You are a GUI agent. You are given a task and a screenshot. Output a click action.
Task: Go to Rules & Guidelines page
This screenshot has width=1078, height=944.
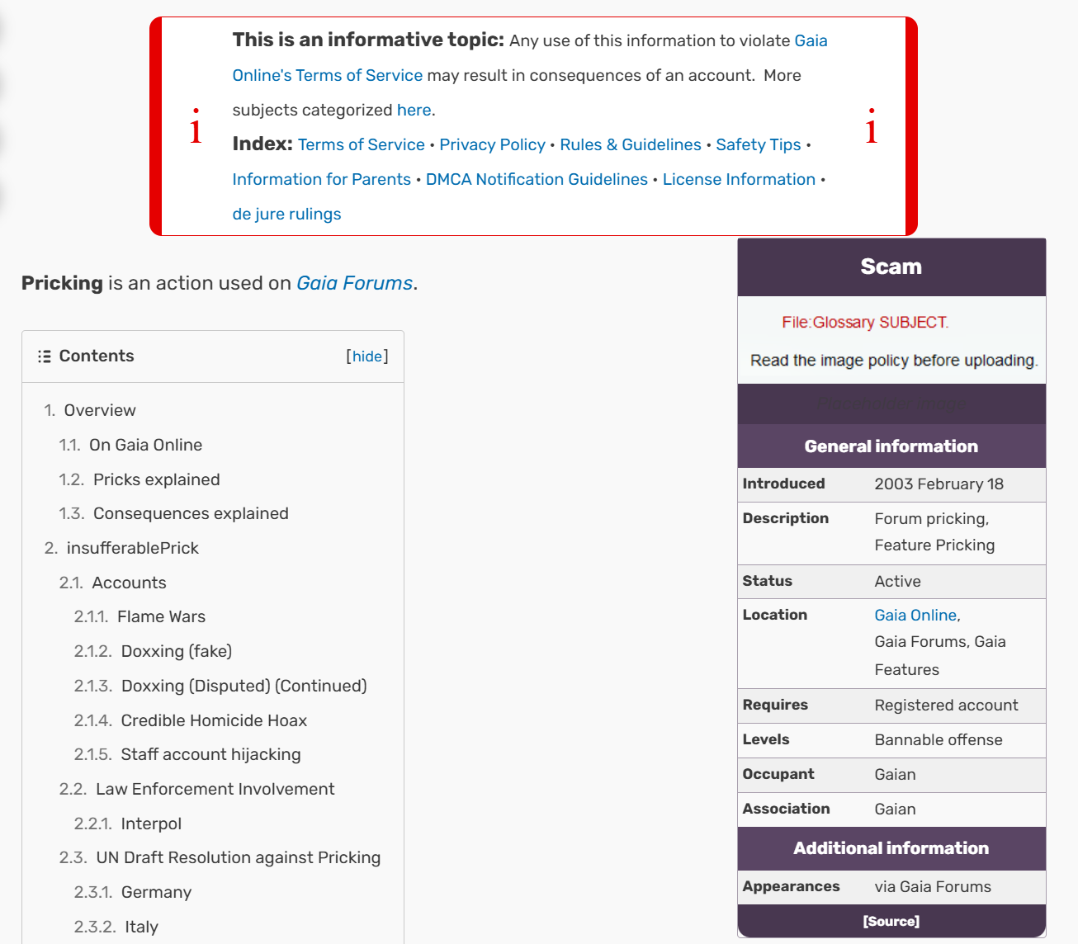[x=631, y=144]
